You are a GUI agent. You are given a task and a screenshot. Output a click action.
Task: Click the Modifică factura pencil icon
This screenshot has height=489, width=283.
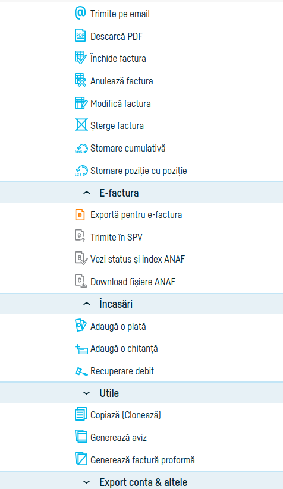81,103
